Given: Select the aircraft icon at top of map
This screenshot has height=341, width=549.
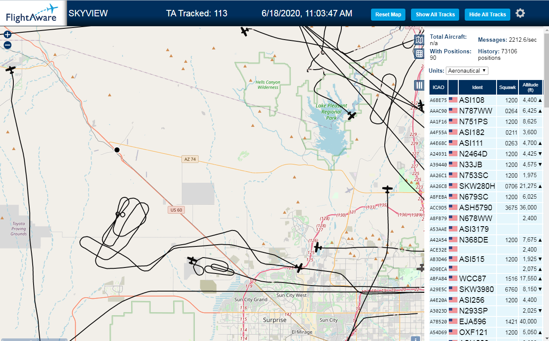Looking at the screenshot, I should (x=245, y=31).
